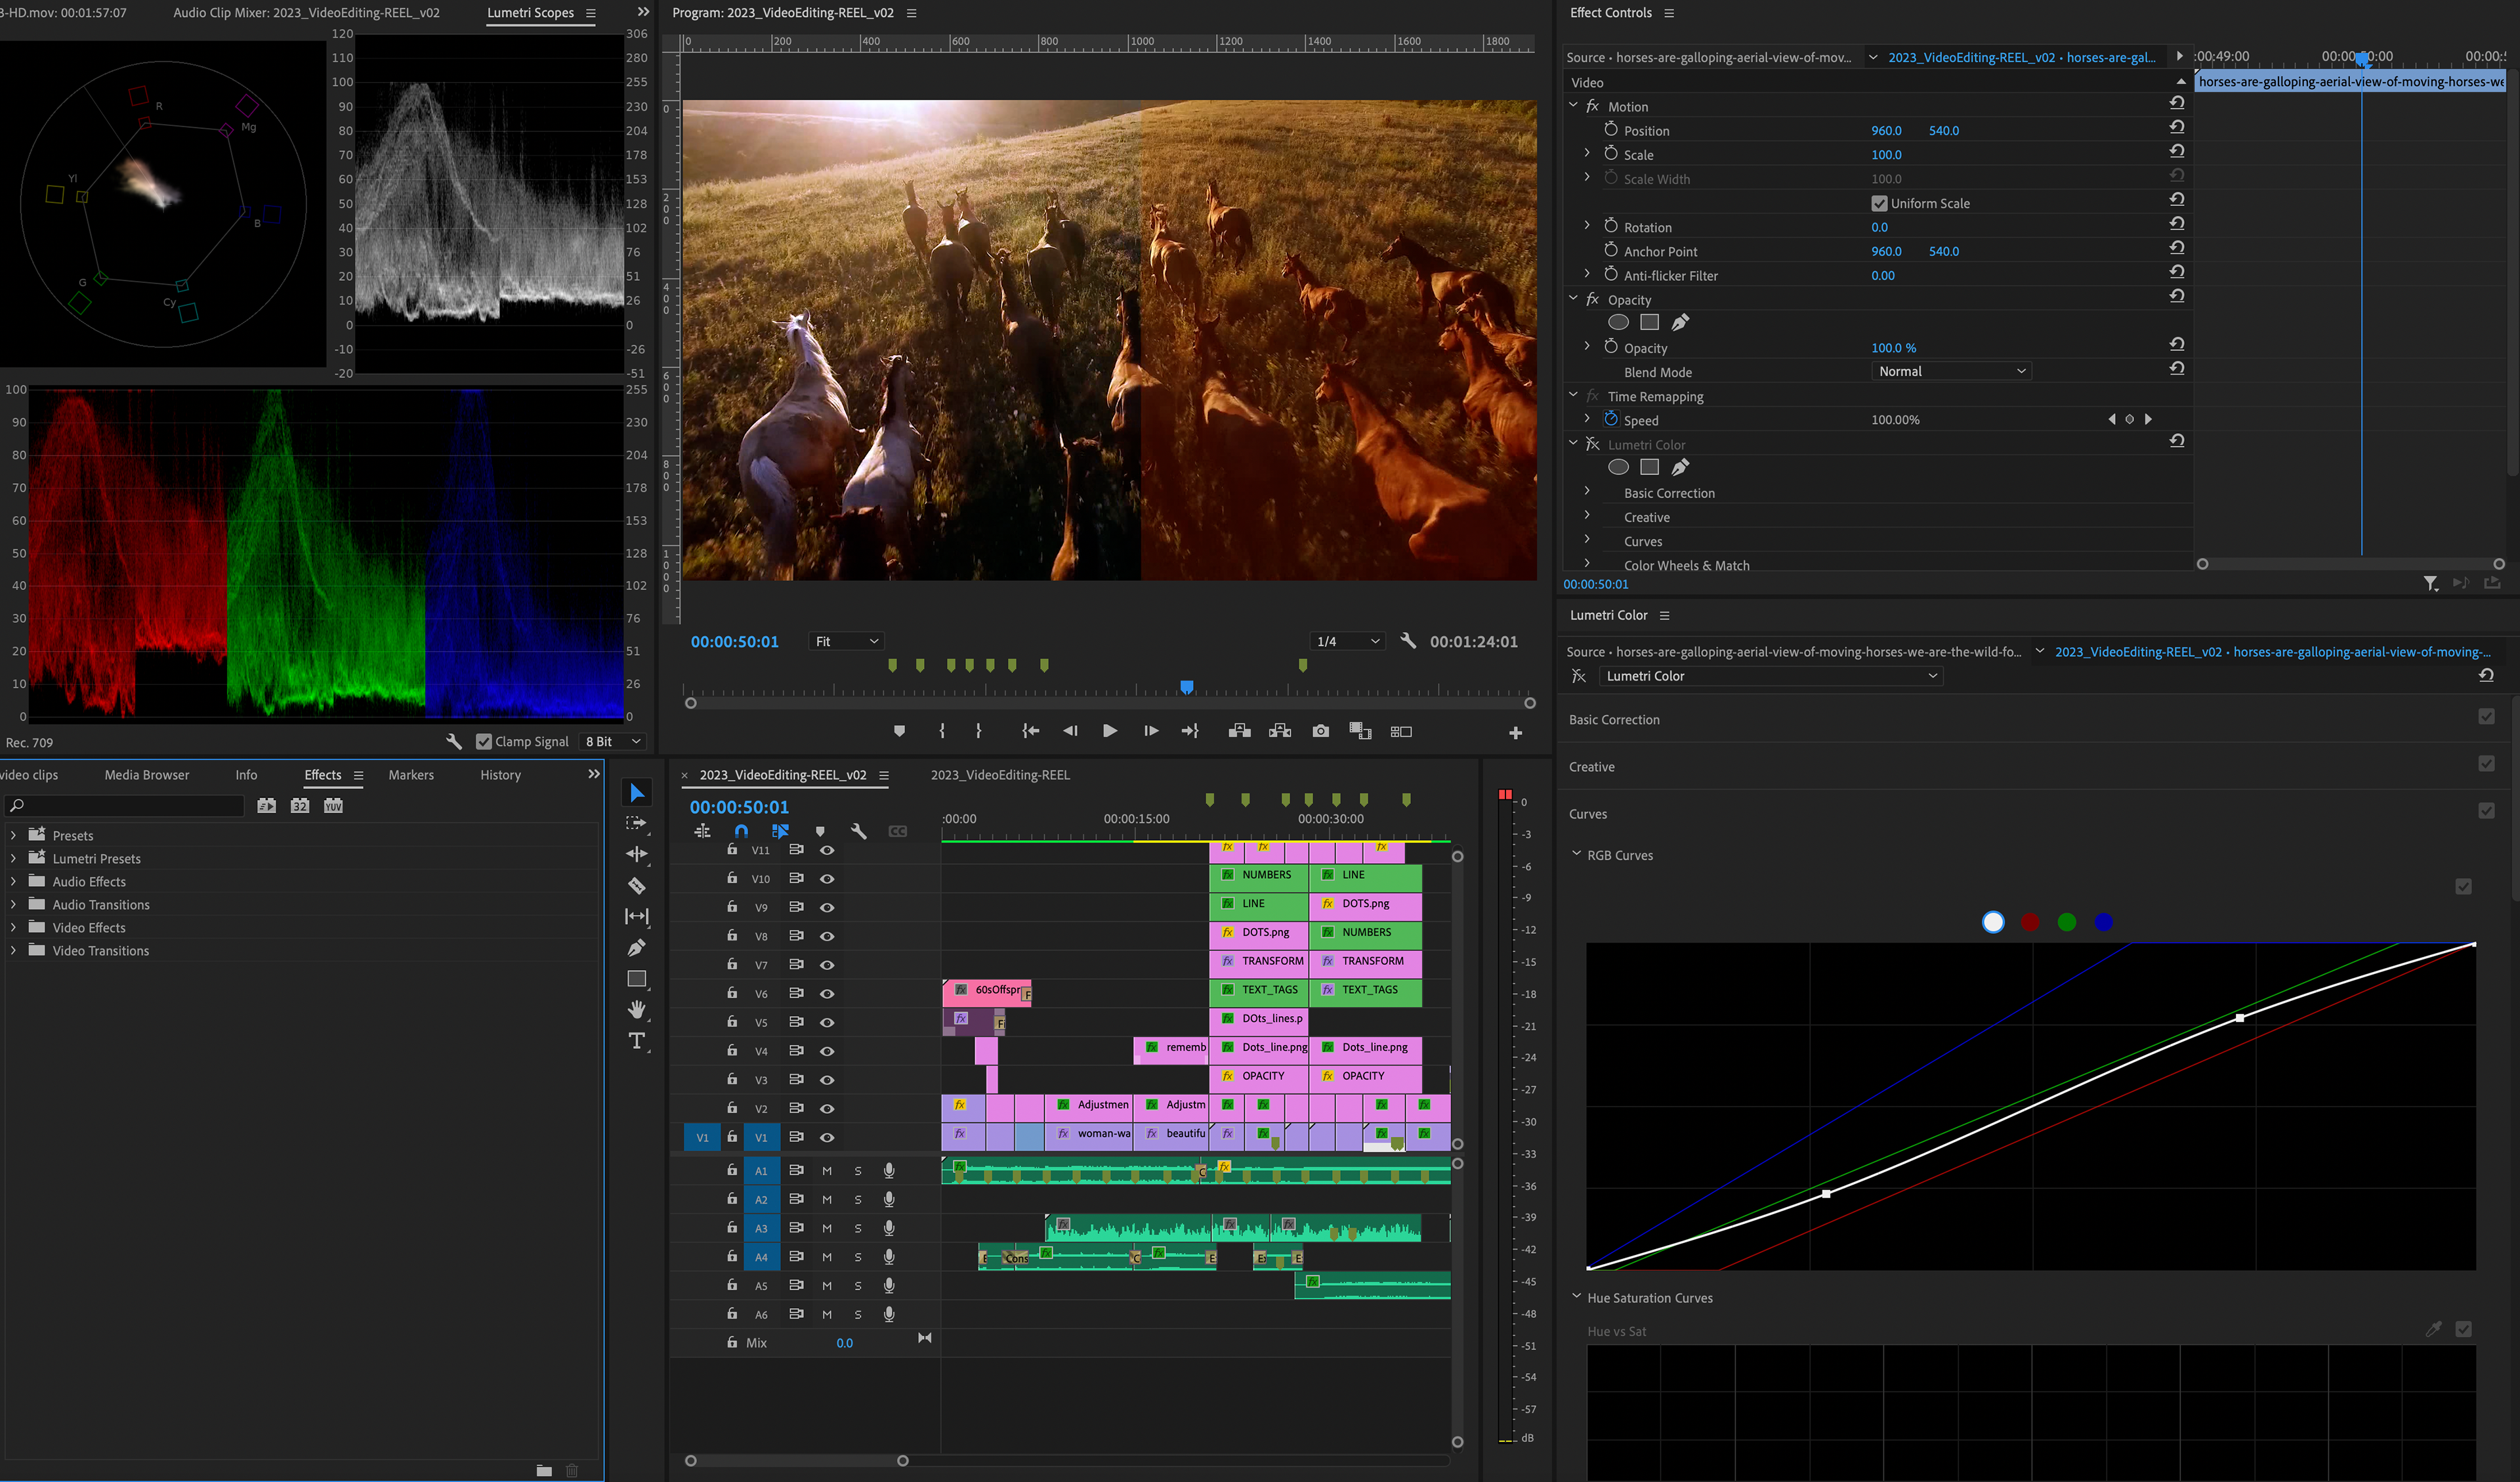Viewport: 2520px width, 1482px height.
Task: Open timeline display settings wrench
Action: (858, 831)
